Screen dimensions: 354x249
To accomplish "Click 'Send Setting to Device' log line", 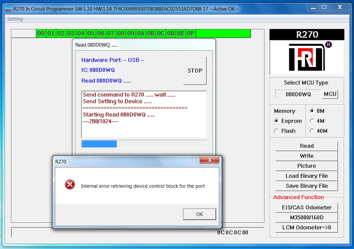I will tap(117, 101).
